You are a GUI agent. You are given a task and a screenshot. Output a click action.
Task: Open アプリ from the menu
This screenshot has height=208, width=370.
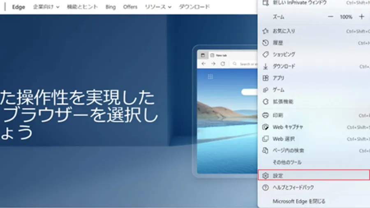pyautogui.click(x=314, y=78)
